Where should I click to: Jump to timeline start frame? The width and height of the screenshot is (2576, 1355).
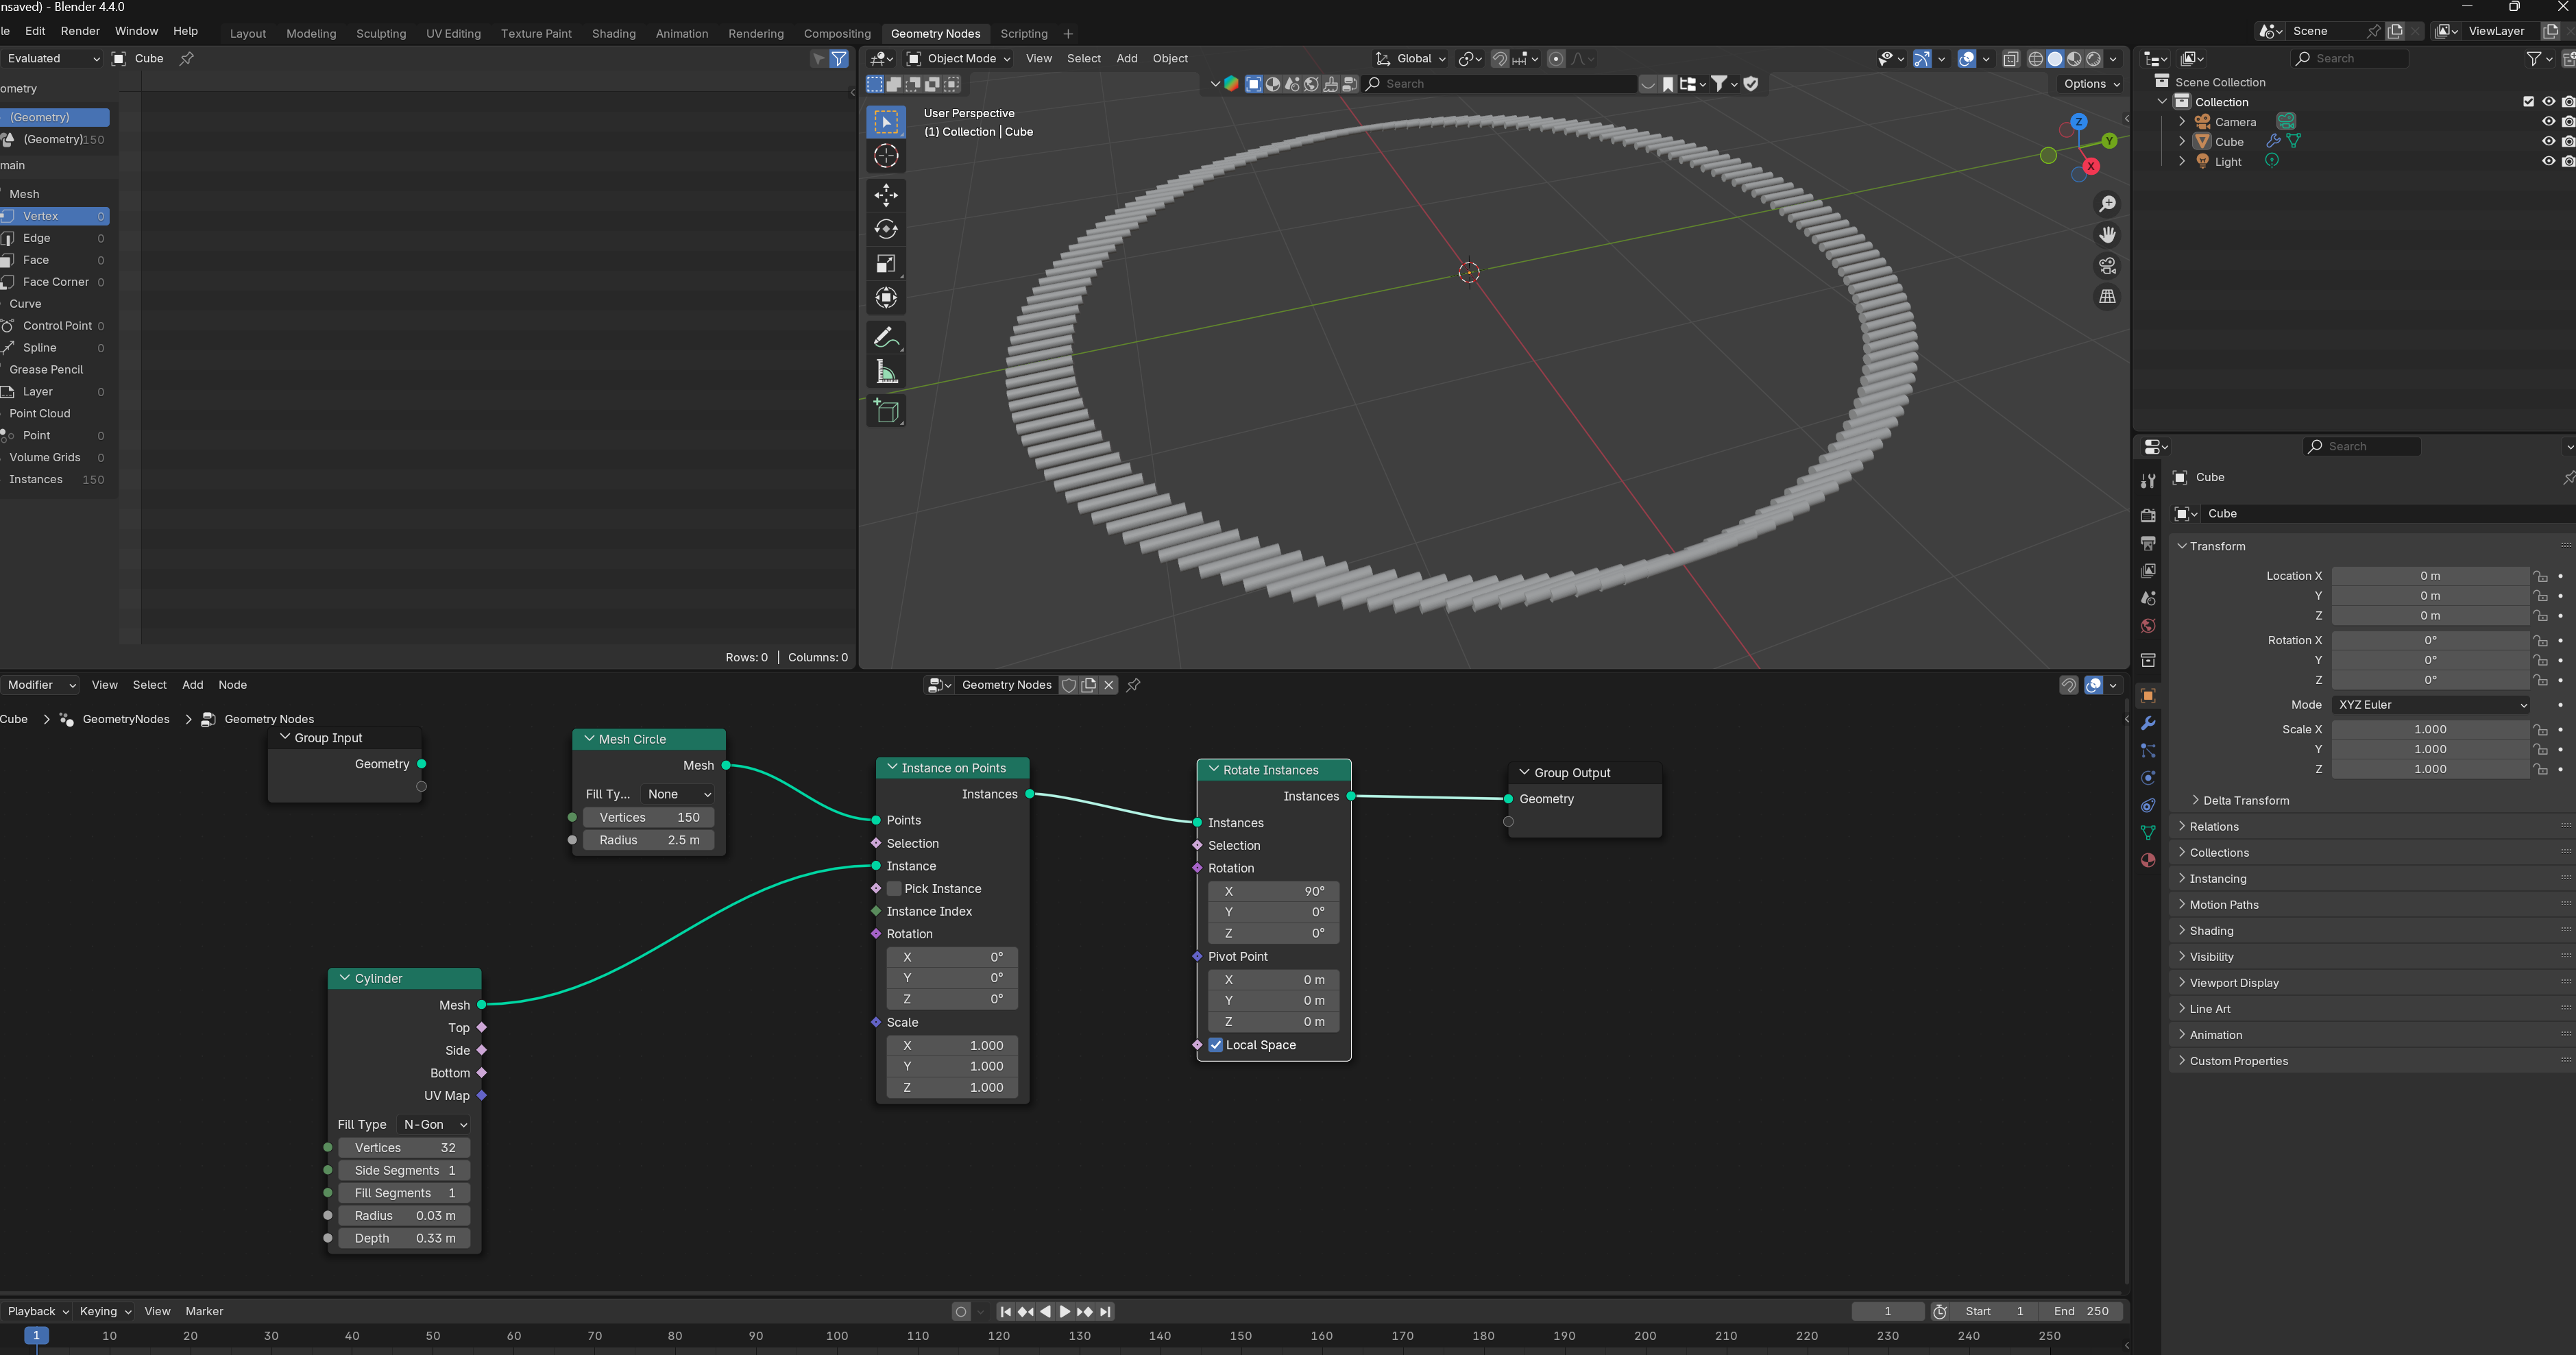[x=1006, y=1312]
